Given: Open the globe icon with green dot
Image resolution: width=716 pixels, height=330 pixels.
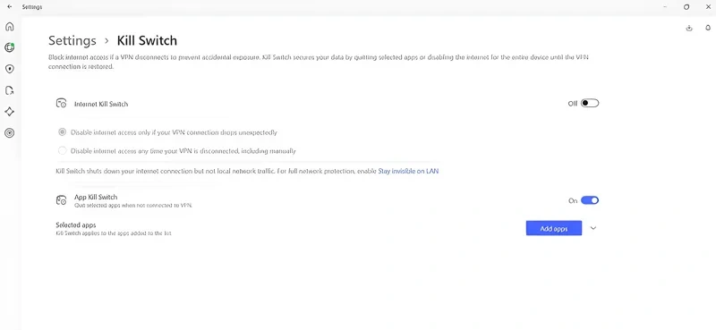Looking at the screenshot, I should click(9, 47).
